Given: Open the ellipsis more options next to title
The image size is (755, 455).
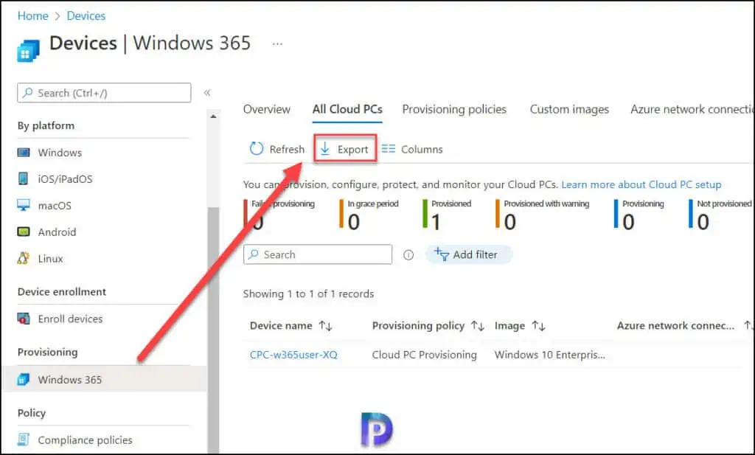Looking at the screenshot, I should 277,44.
